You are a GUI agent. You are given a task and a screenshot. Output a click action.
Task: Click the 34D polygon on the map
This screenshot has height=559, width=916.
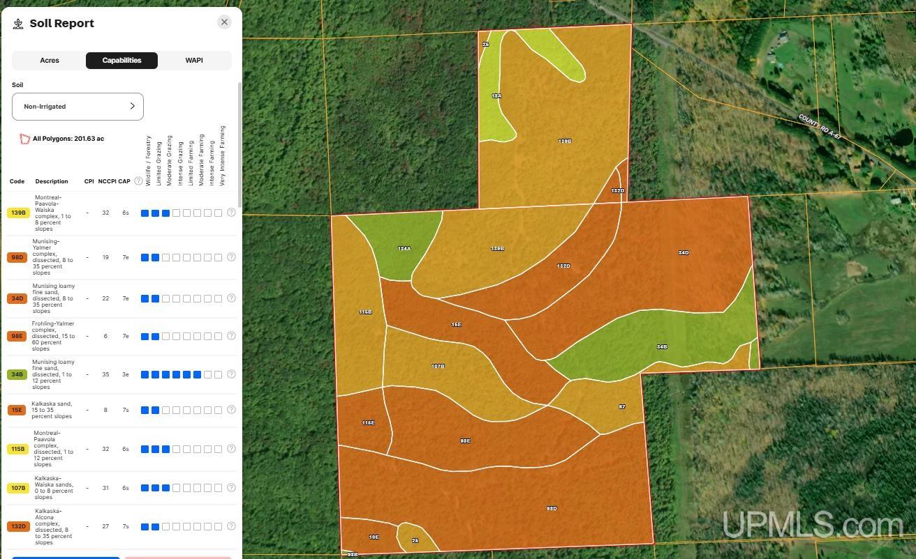(683, 253)
